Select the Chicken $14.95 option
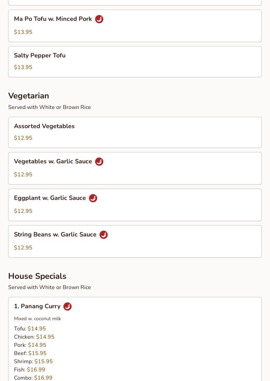Viewport: 270px width, 381px height. pyautogui.click(x=34, y=337)
